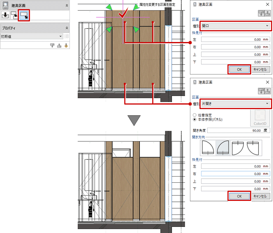
Task: Click the Color3D swatch button
Action: (x=259, y=118)
